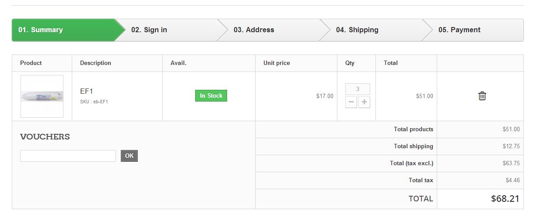Screen dimensions: 547x221
Task: Open the EF1 product thumbnail image
Action: pyautogui.click(x=42, y=96)
